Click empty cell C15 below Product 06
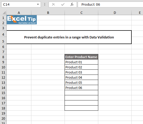The height and width of the screenshot is (124, 143). pos(82,93)
